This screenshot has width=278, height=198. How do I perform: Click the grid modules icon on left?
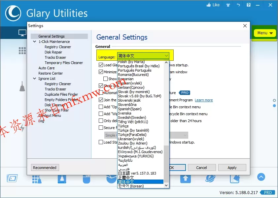(22, 50)
